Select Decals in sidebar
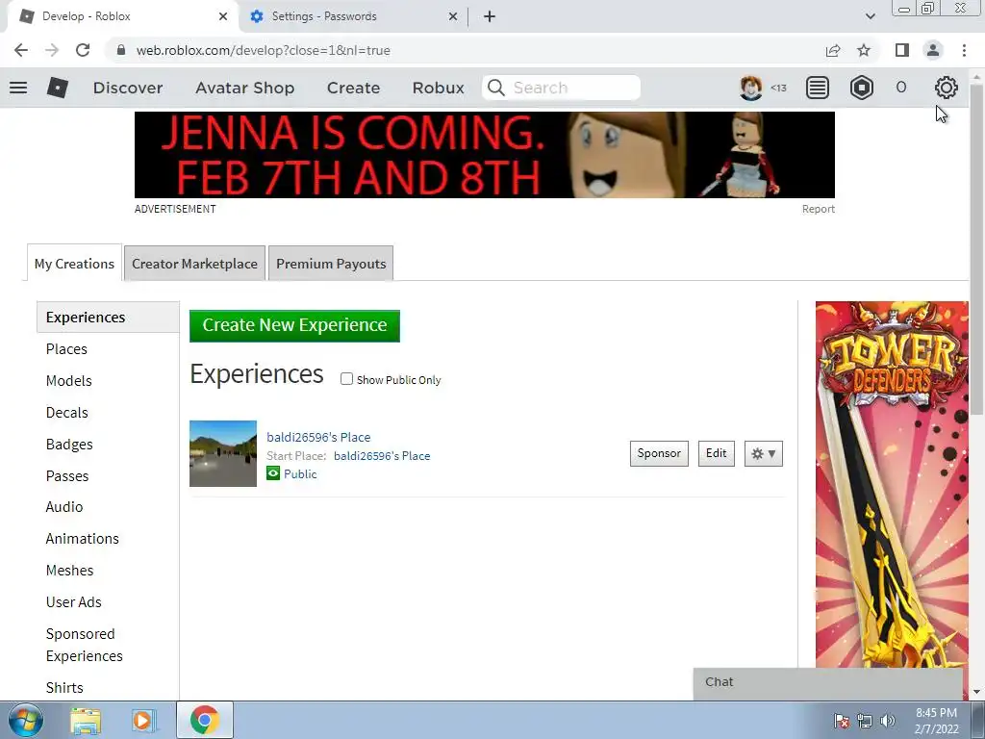This screenshot has width=985, height=739. [x=67, y=412]
